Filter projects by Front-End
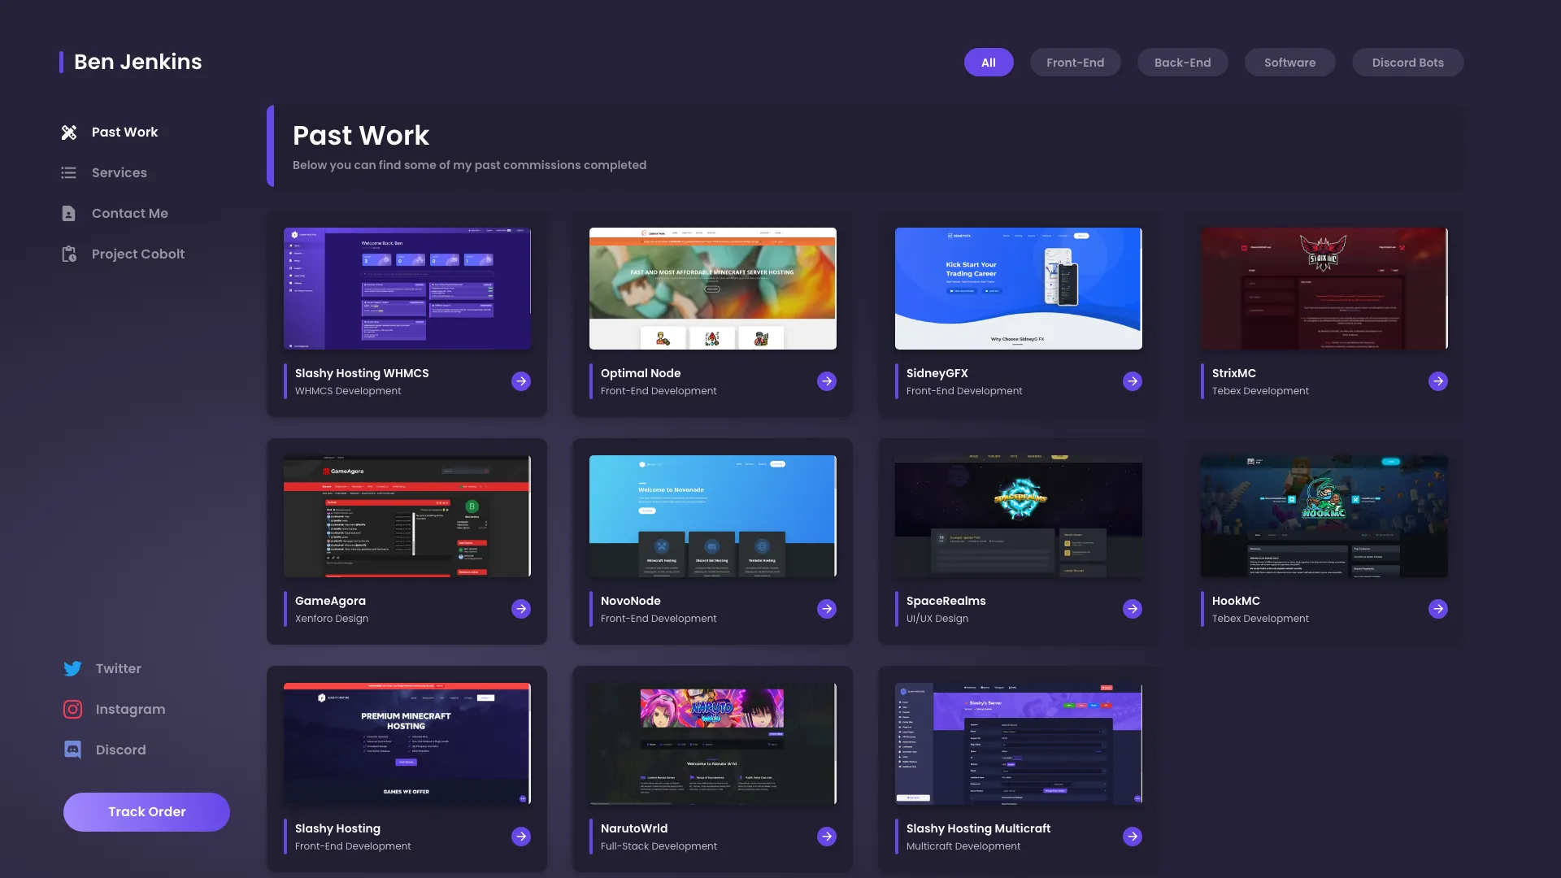The image size is (1561, 878). [1076, 63]
